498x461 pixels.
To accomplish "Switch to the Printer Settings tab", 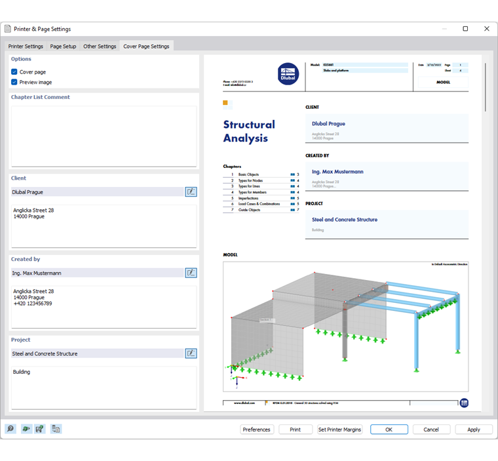I will (x=26, y=47).
